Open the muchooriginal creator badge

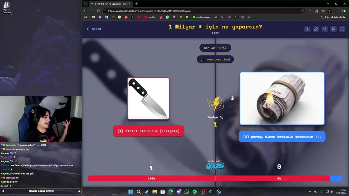(215, 60)
